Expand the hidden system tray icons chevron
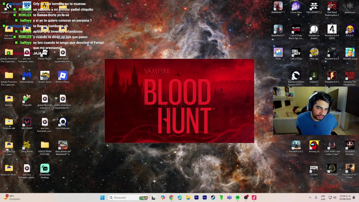 click(x=310, y=198)
